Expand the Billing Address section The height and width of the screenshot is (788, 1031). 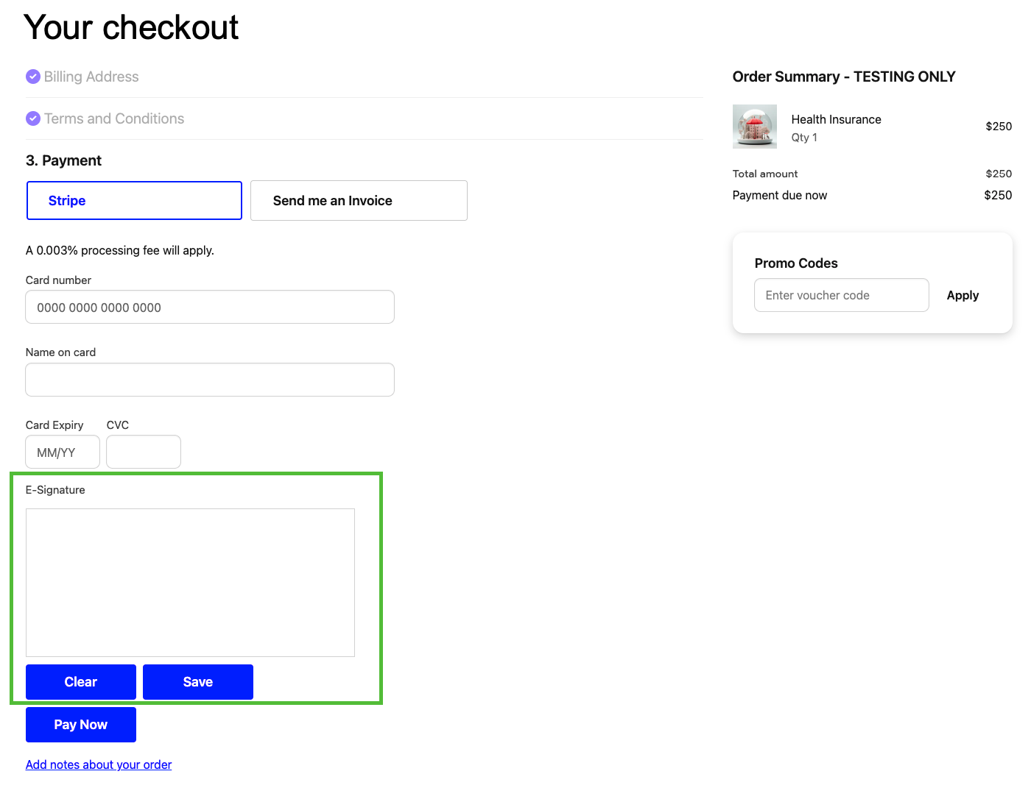click(x=91, y=77)
